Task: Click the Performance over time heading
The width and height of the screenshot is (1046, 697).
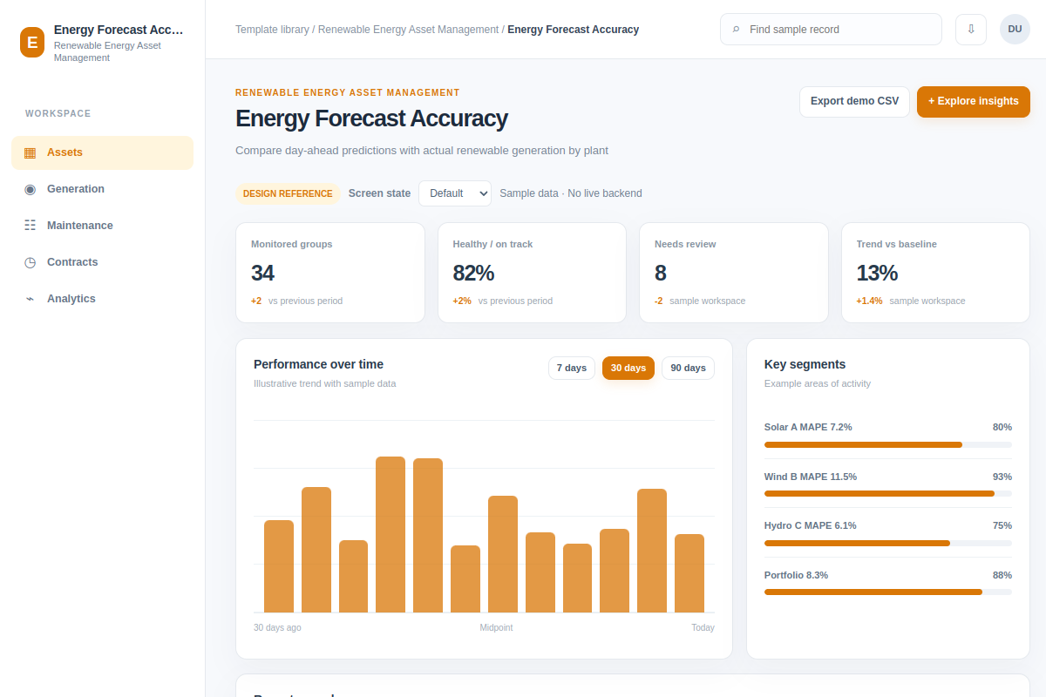Action: [318, 364]
